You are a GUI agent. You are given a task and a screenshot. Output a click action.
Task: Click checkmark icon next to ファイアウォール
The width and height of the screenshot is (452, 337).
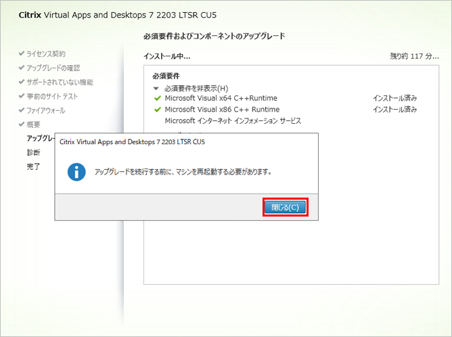(x=22, y=110)
